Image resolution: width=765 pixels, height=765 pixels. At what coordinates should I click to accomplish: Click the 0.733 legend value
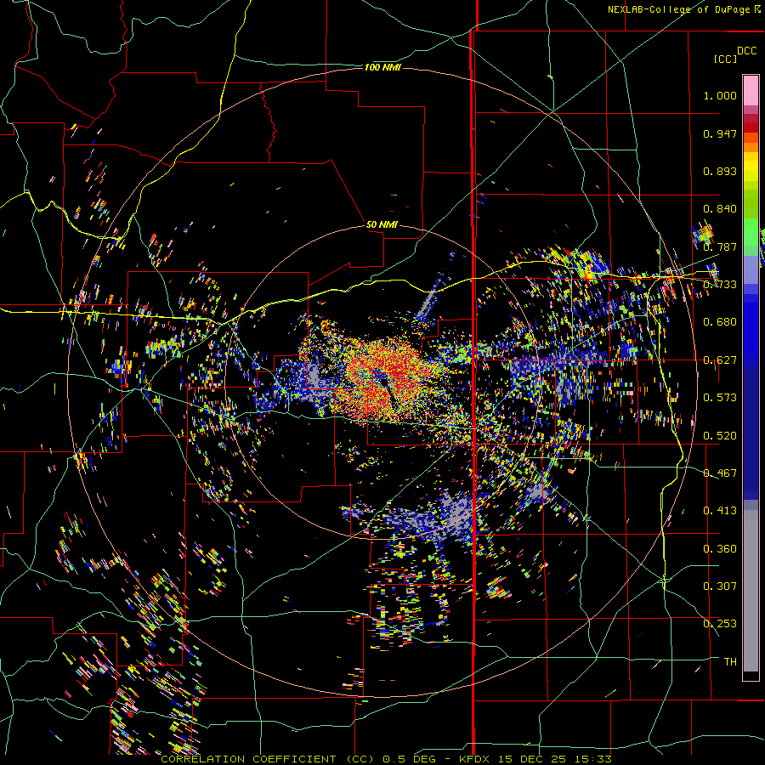tap(720, 285)
